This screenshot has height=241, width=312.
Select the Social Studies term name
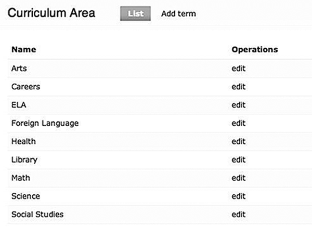click(37, 214)
